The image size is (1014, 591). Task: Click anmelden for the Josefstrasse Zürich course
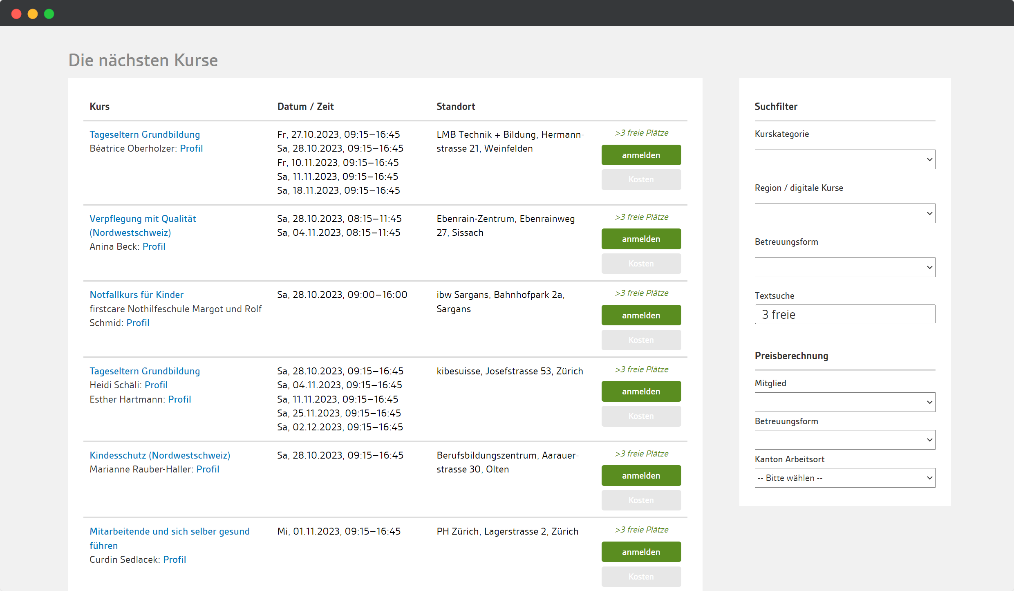(x=641, y=391)
